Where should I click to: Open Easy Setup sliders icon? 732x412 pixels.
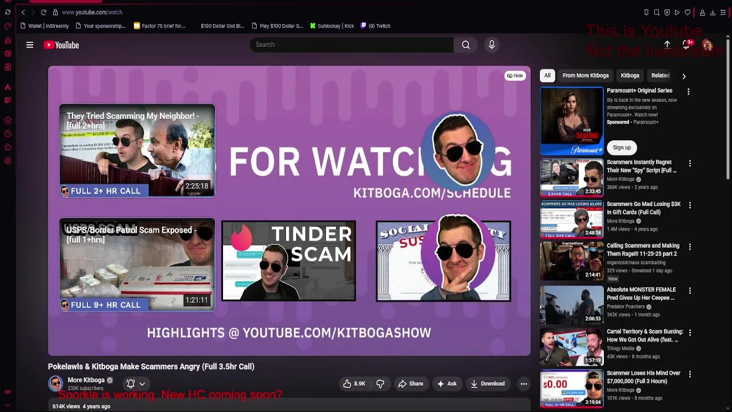[723, 12]
